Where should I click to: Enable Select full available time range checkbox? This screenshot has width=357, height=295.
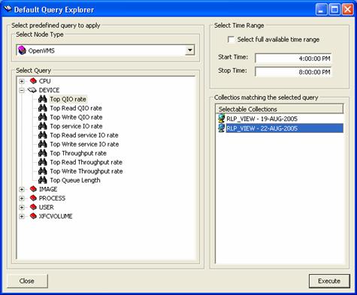point(231,40)
